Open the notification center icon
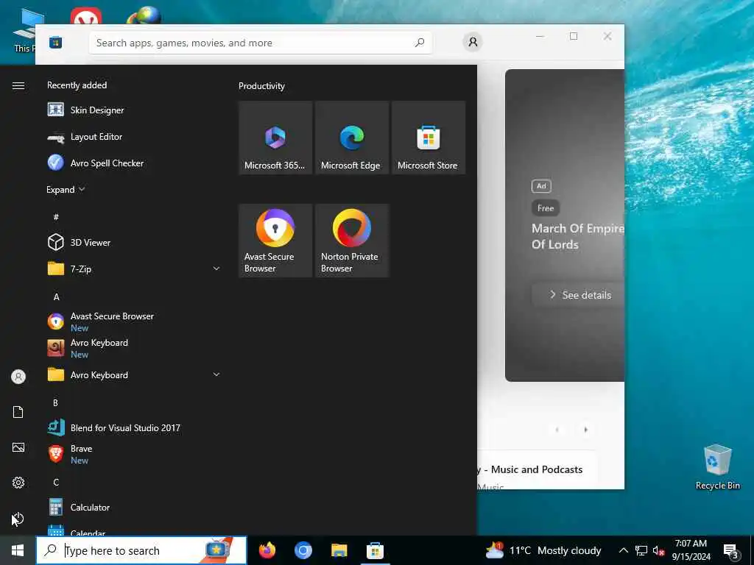This screenshot has width=754, height=565. click(731, 551)
